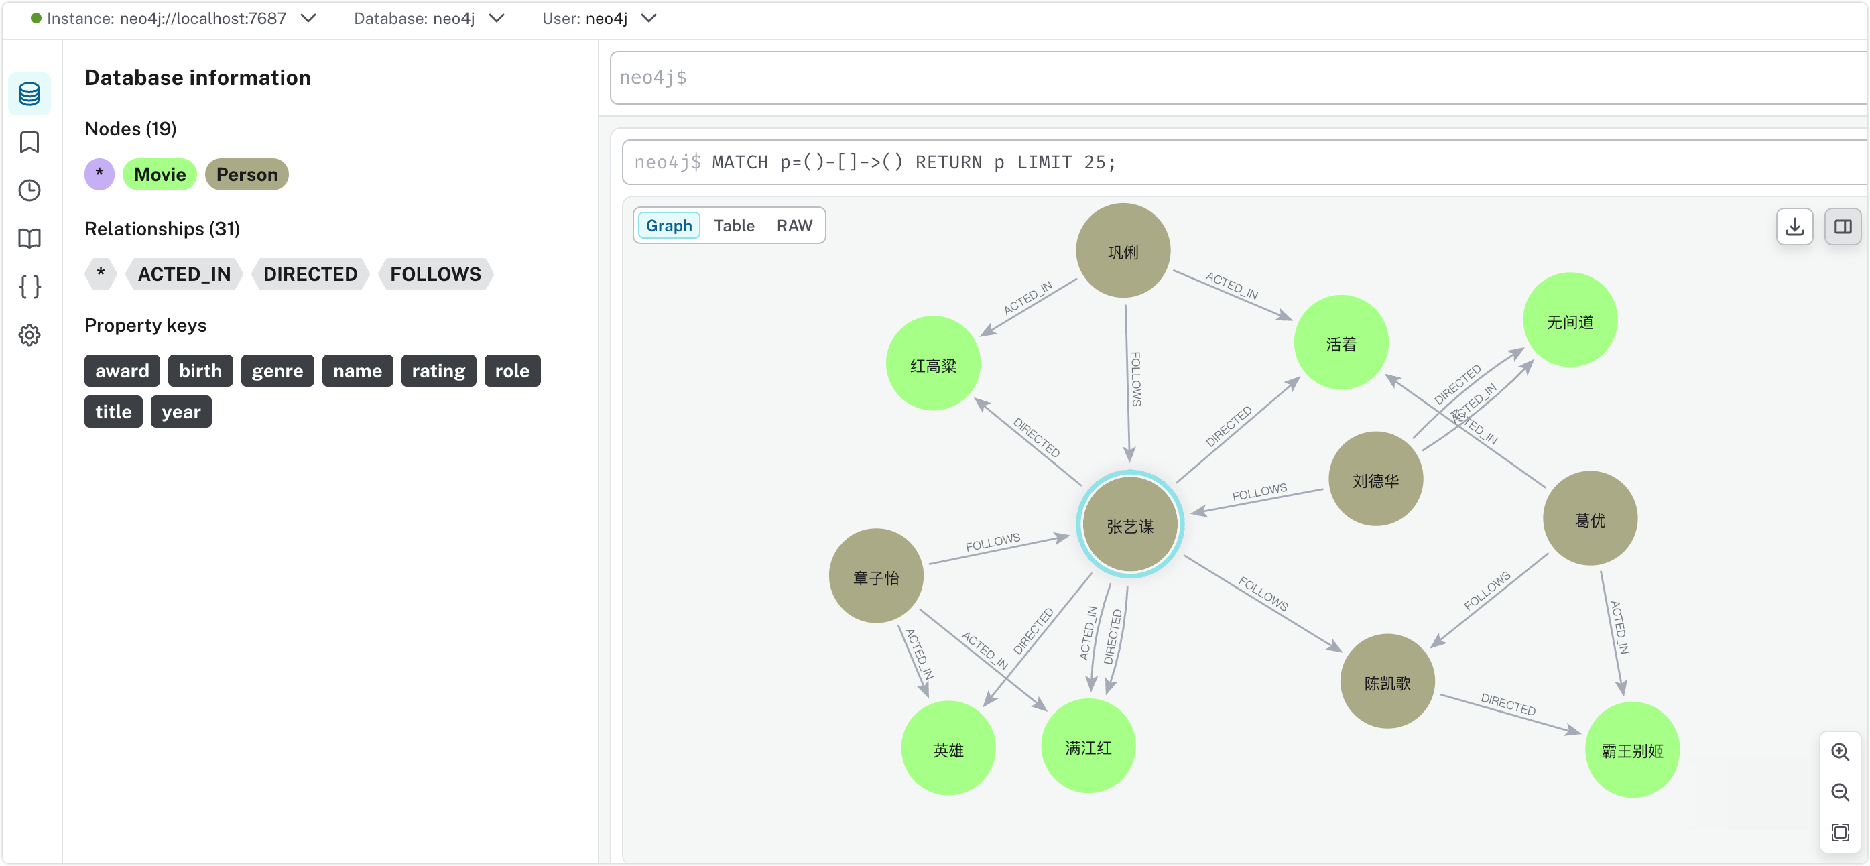1870x866 pixels.
Task: Expand the User neo4j dropdown
Action: (649, 18)
